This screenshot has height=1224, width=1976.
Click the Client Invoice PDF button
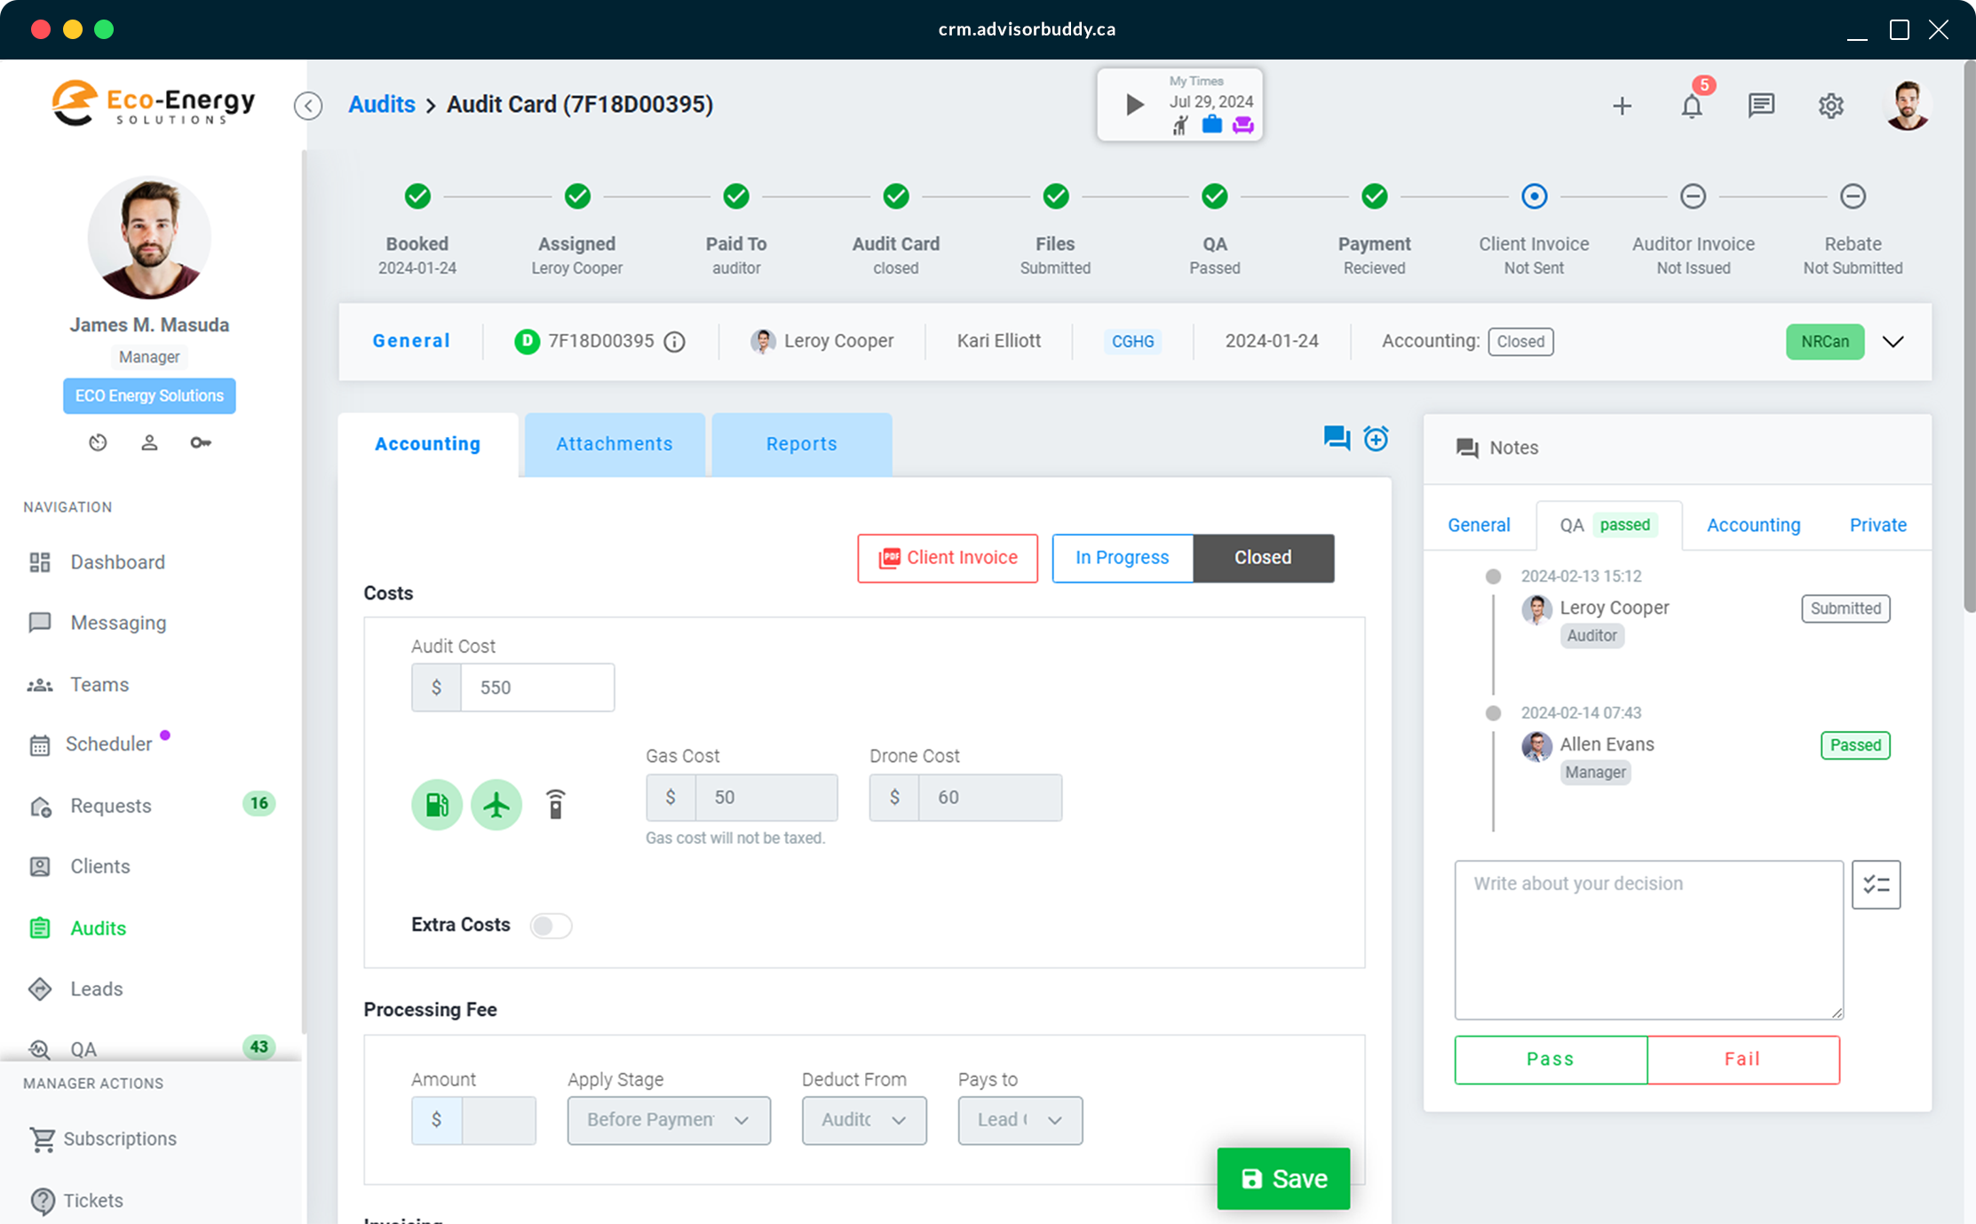(x=948, y=558)
